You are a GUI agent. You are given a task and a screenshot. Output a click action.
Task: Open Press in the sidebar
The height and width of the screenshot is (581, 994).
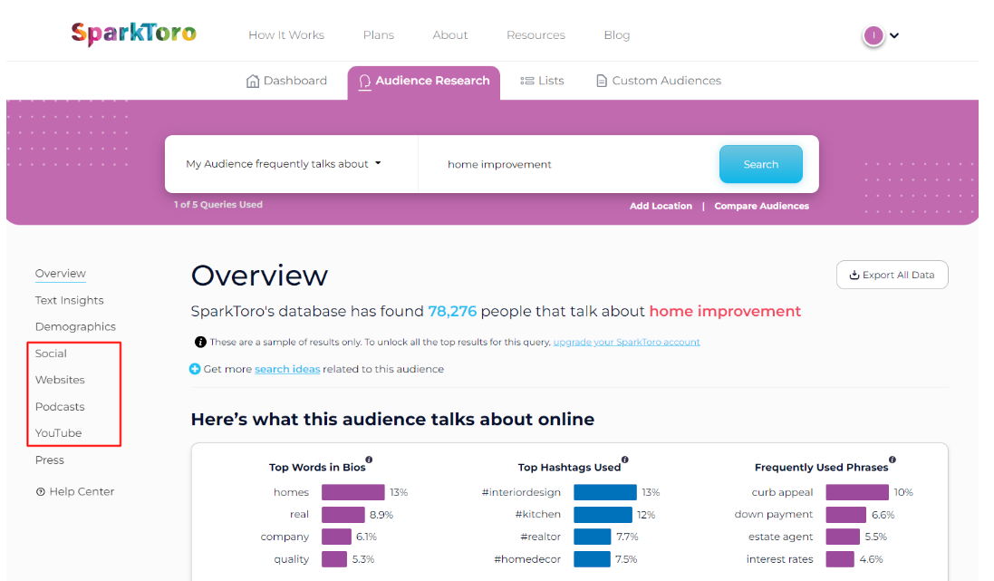[50, 460]
